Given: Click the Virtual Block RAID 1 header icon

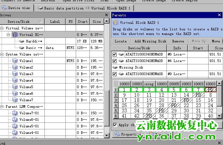Looking at the screenshot, I should [115, 23].
